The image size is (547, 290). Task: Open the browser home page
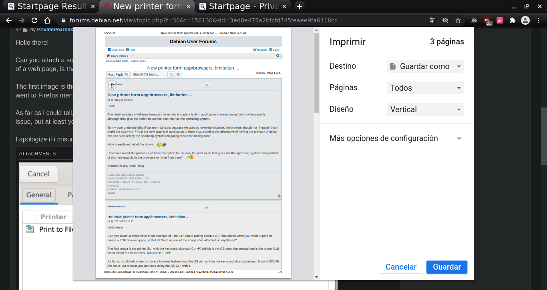pos(47,20)
